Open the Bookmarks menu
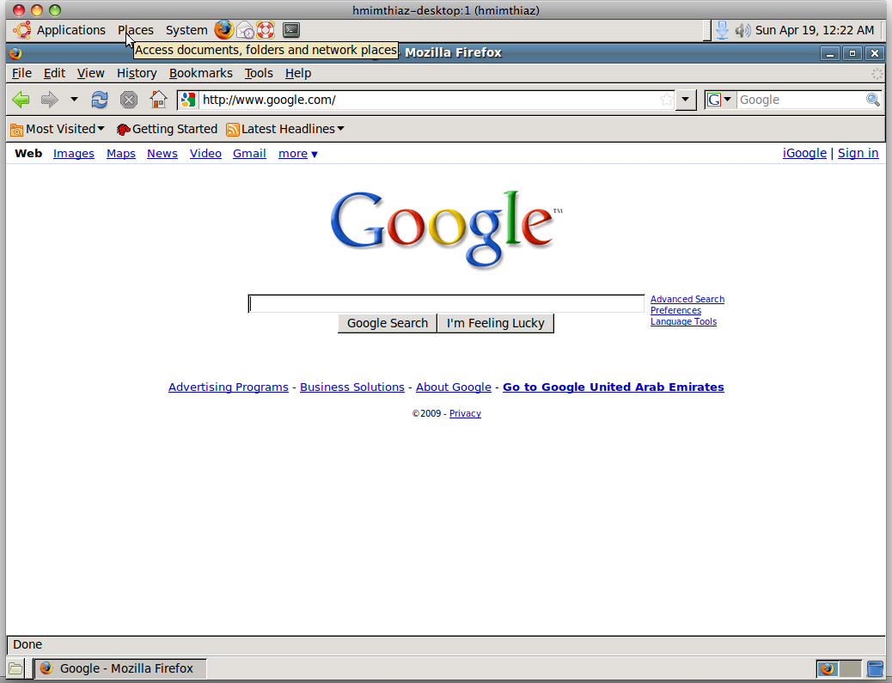Image resolution: width=892 pixels, height=683 pixels. pos(201,73)
